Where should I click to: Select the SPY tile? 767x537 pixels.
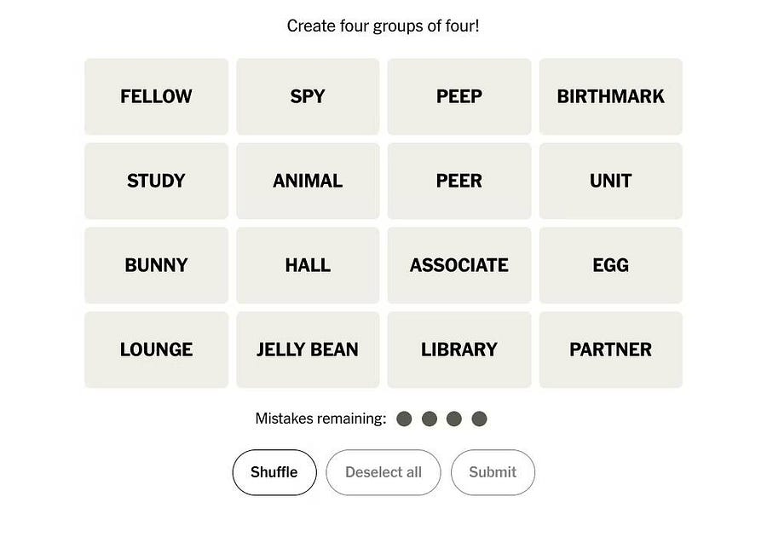pyautogui.click(x=308, y=96)
